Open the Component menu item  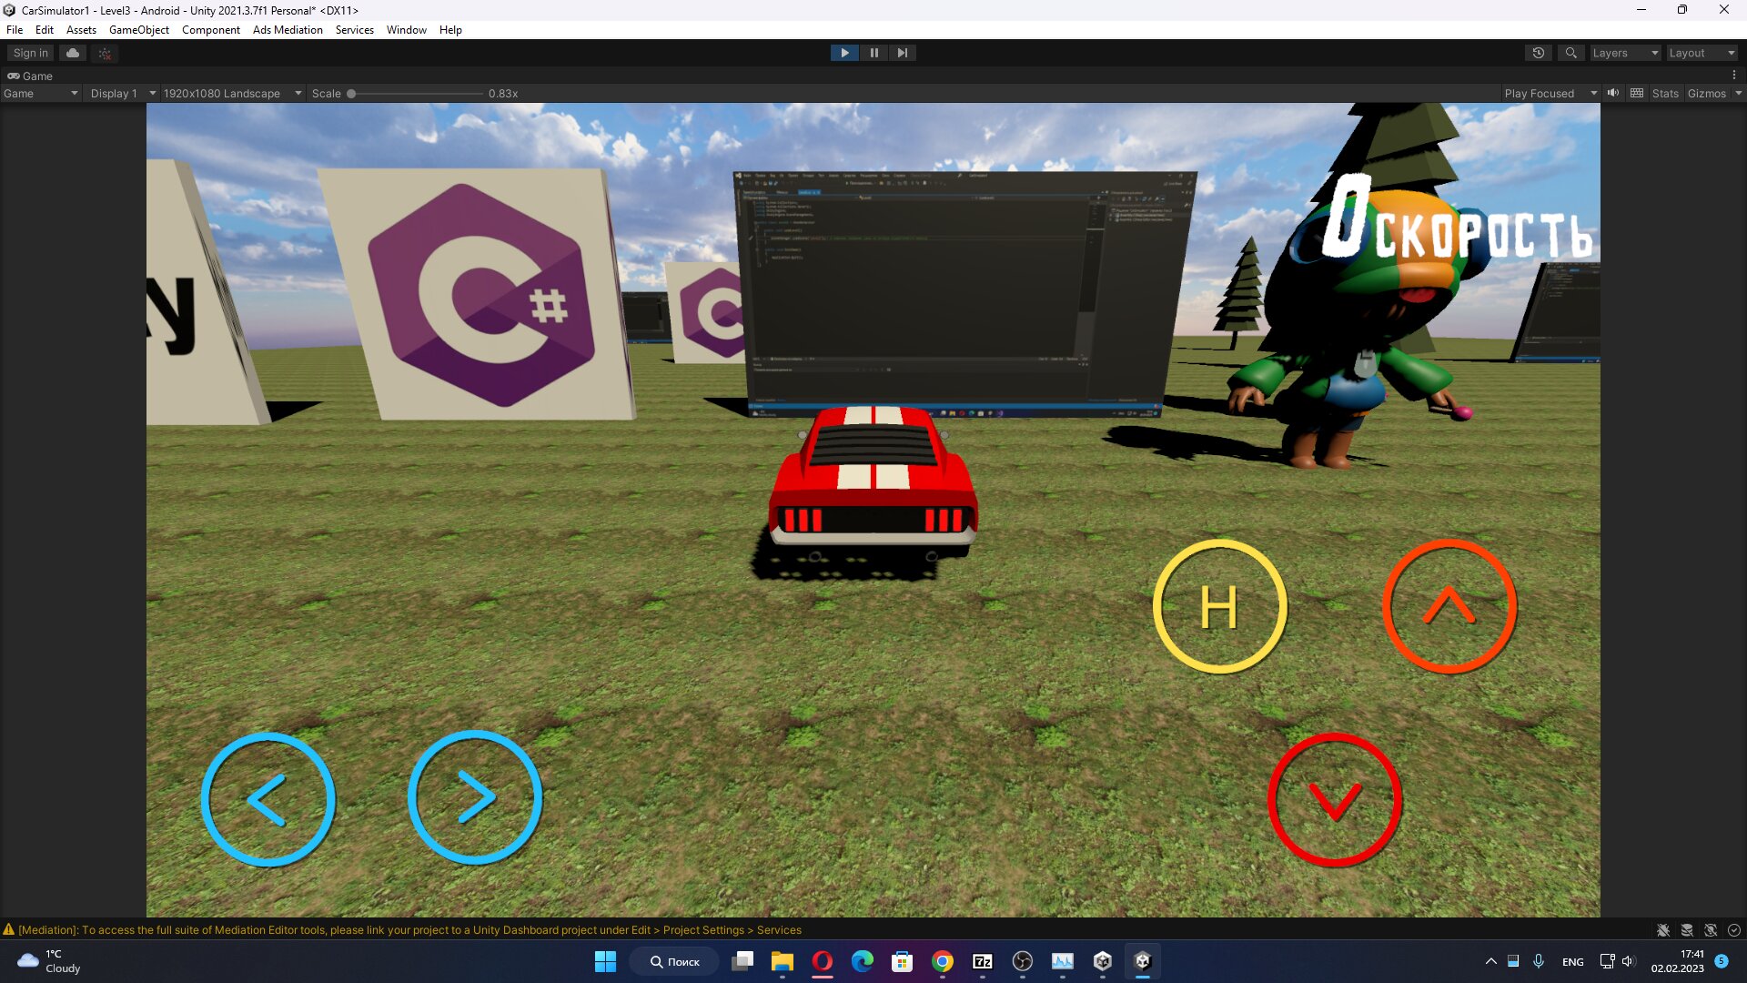[x=211, y=30]
